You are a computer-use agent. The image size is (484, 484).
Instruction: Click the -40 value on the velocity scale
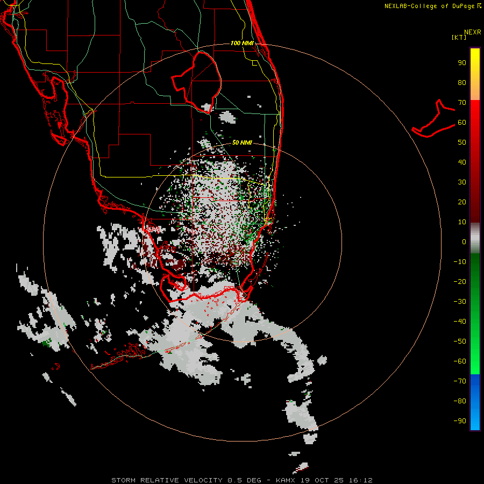point(460,322)
